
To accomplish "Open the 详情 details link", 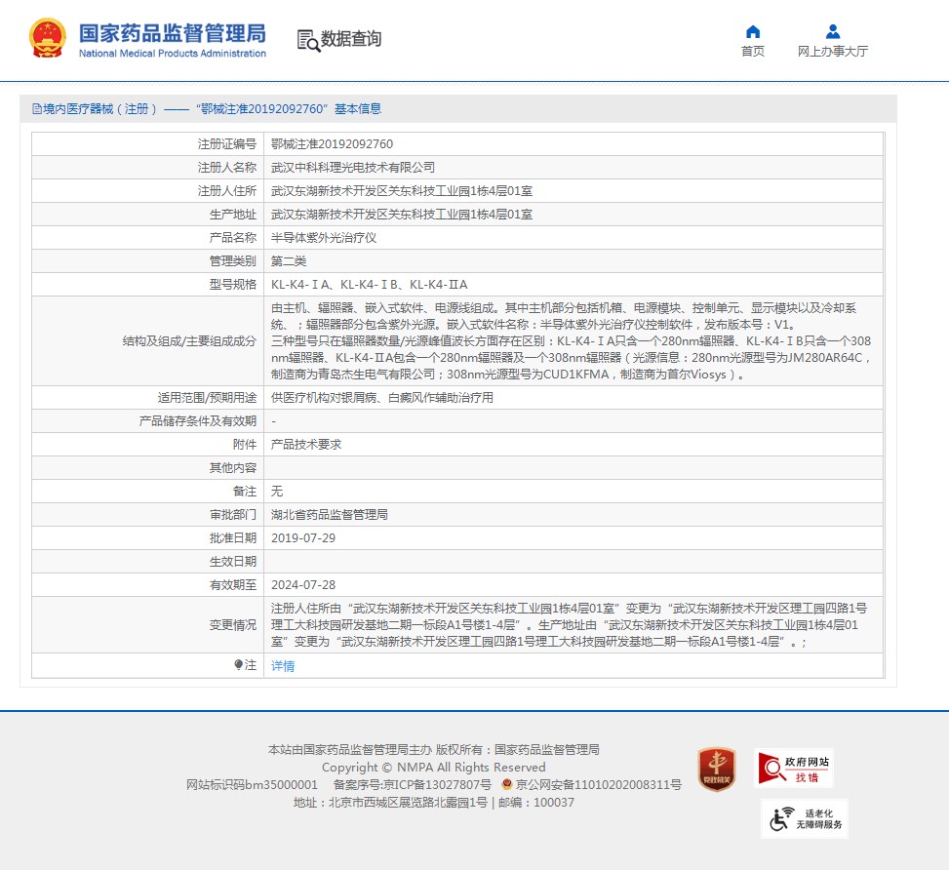I will coord(283,666).
